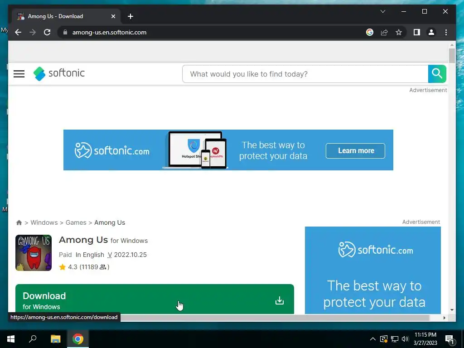Show hidden system tray icons
464x348 pixels.
point(372,339)
